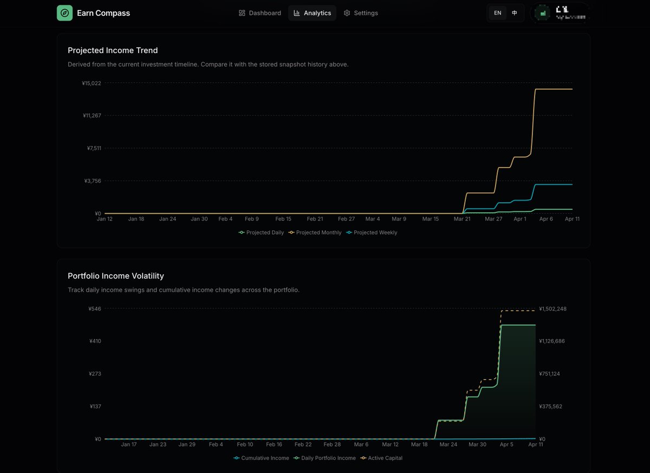Click the ¥410 axis label
This screenshot has height=473, width=650.
point(95,341)
